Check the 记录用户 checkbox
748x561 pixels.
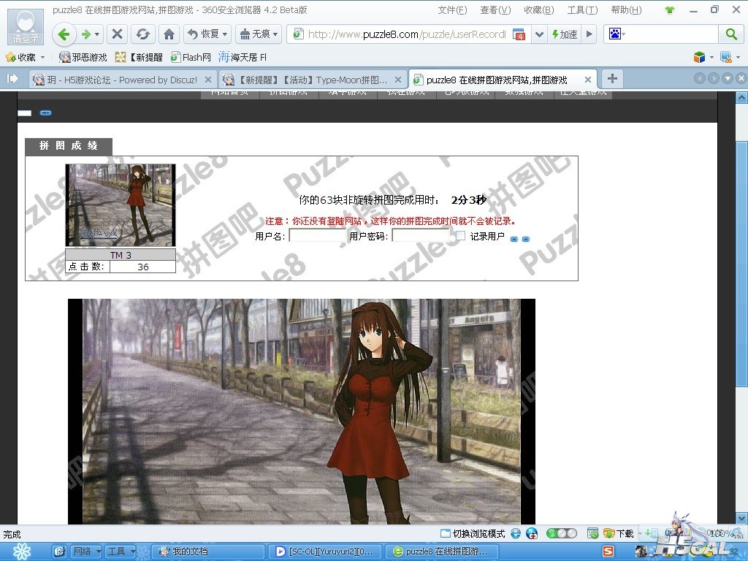[460, 235]
